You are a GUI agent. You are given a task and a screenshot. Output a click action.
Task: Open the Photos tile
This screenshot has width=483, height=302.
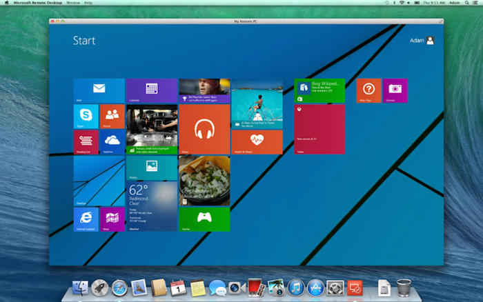click(x=152, y=168)
